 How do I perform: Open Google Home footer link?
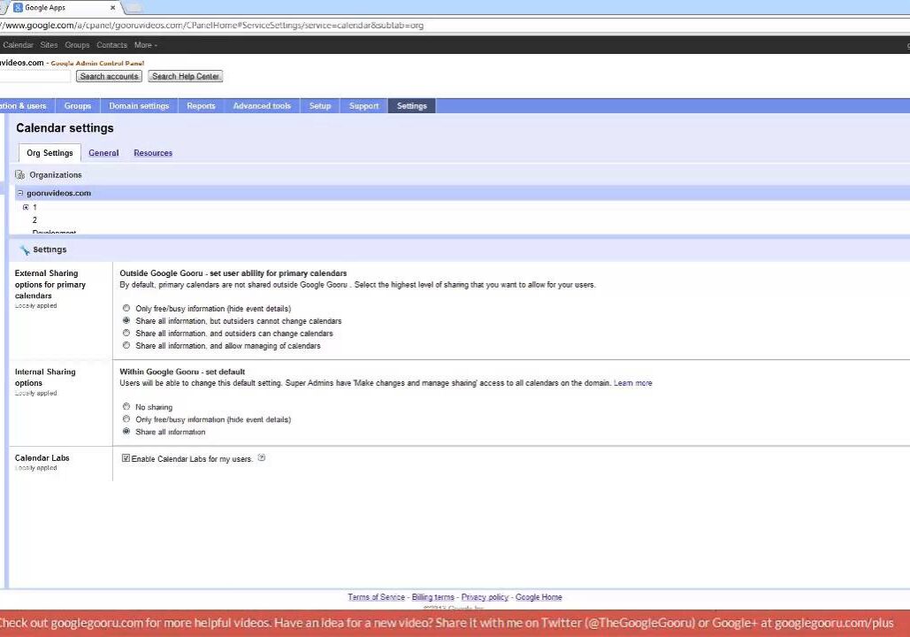tap(539, 597)
